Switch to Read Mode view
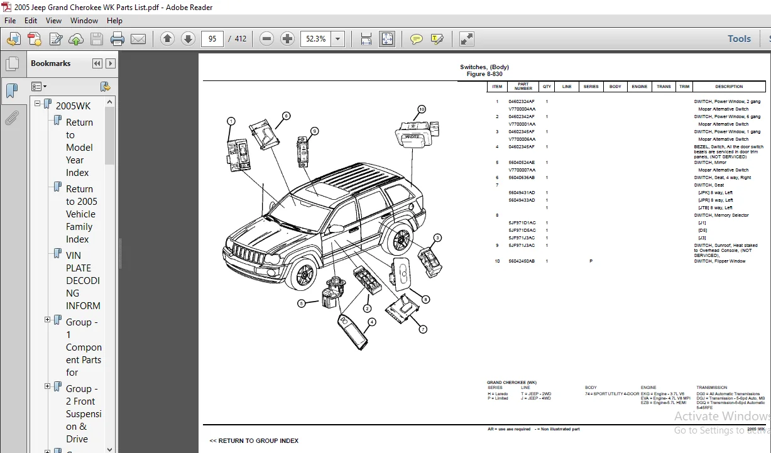771x453 pixels. tap(466, 39)
